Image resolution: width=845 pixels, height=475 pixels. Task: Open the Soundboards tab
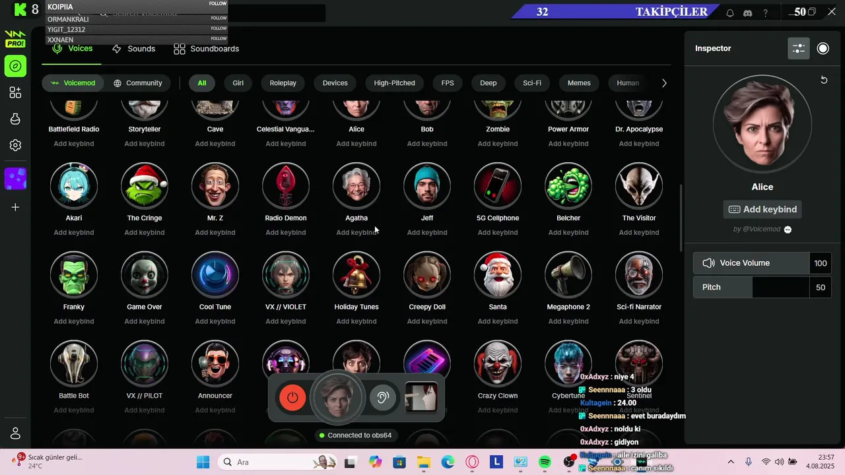206,49
